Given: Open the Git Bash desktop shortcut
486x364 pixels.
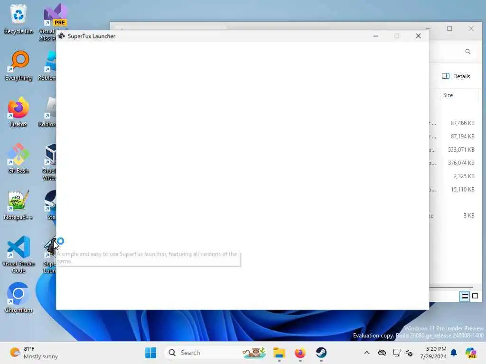Looking at the screenshot, I should (19, 158).
